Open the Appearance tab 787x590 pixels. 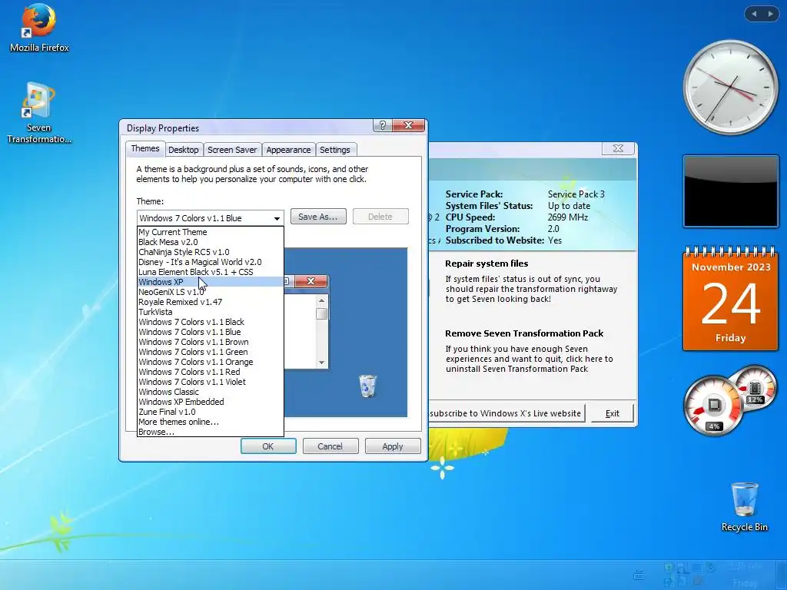tap(288, 150)
